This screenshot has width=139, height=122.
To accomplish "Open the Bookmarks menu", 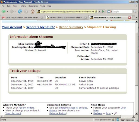I will point(33,6).
